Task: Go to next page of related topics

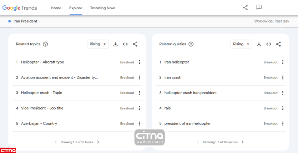Action: tap(98, 142)
